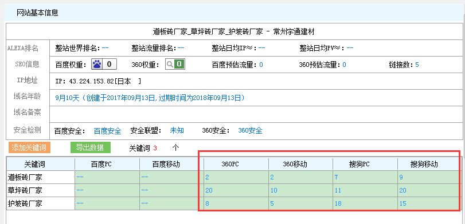Click the 整站流量排名 value
This screenshot has width=465, height=224.
coord(181,48)
